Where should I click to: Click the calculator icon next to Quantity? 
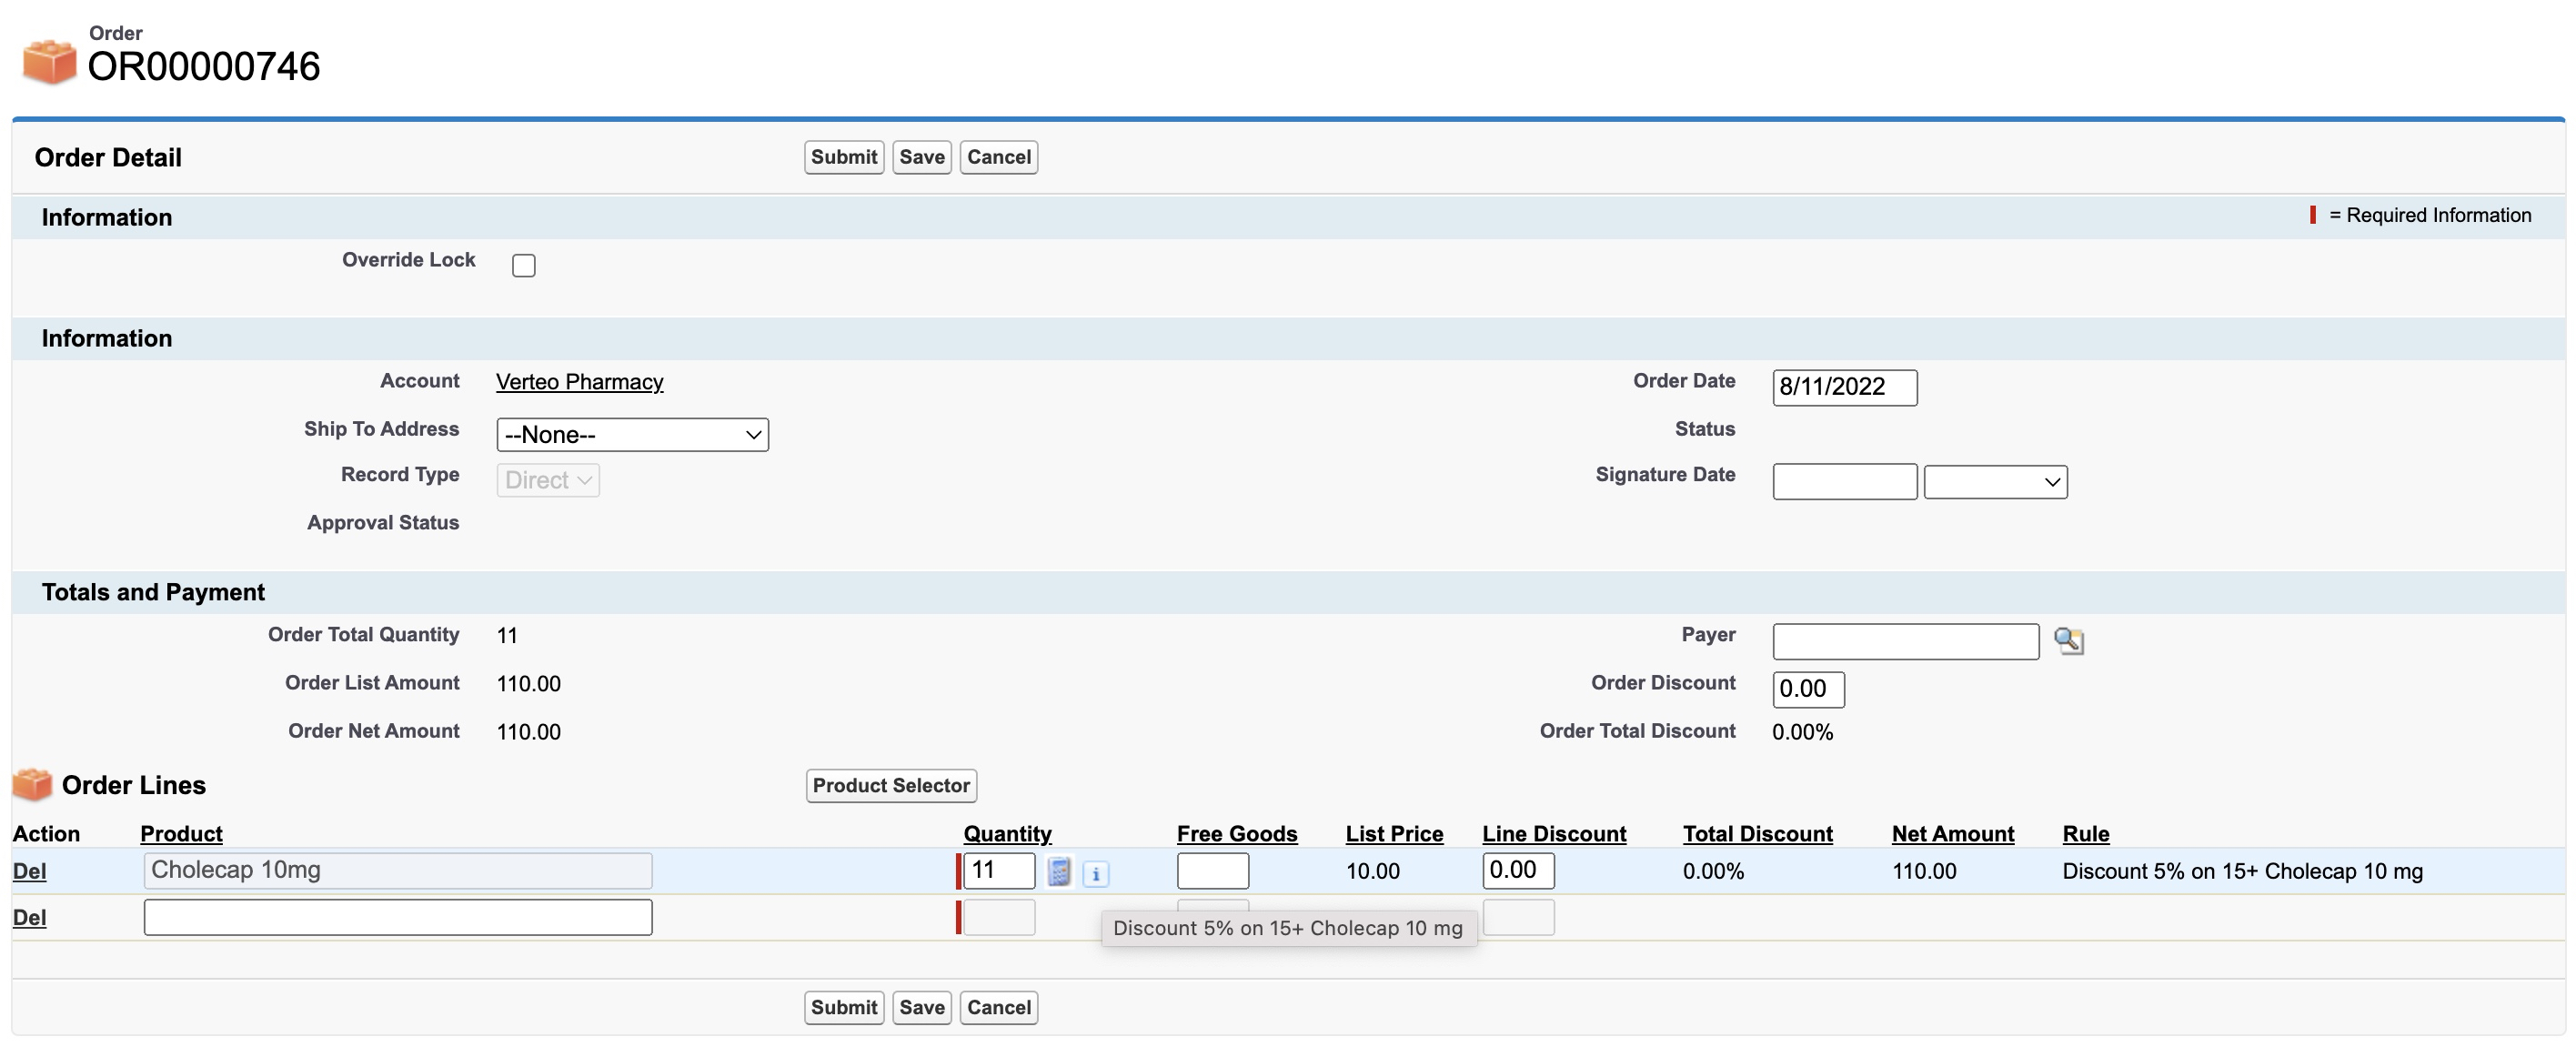[1059, 872]
